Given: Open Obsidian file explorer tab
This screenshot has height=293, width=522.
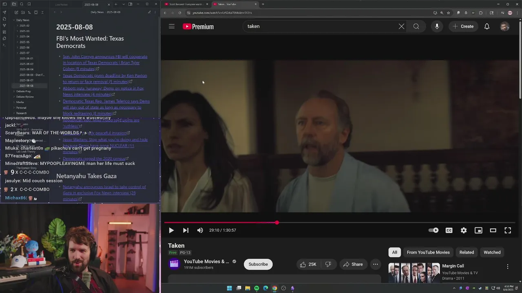Looking at the screenshot, I should pyautogui.click(x=14, y=4).
